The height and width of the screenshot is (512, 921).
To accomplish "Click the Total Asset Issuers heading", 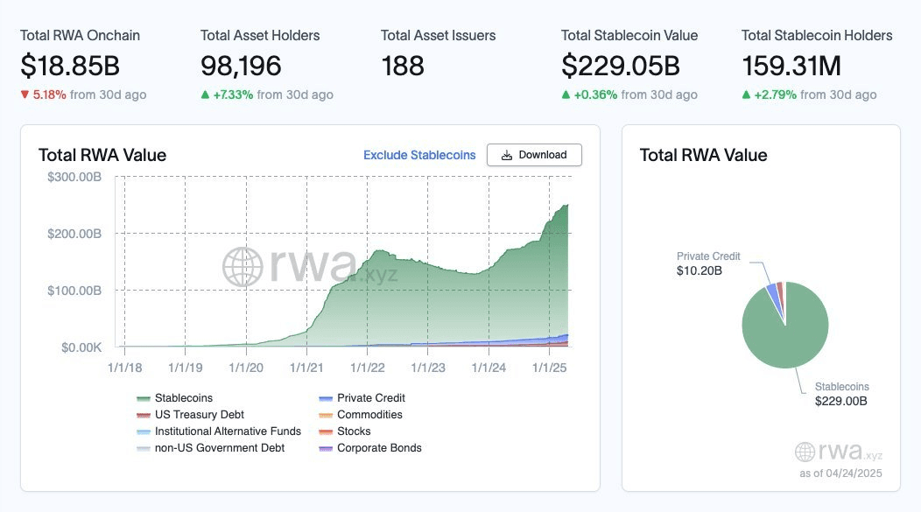I will [x=439, y=35].
